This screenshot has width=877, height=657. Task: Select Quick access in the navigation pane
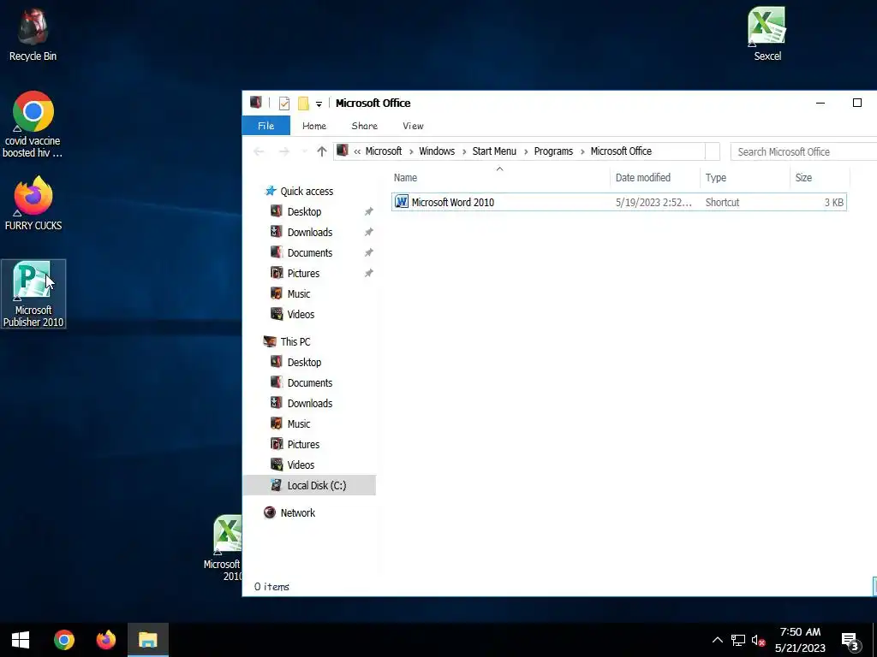(307, 191)
